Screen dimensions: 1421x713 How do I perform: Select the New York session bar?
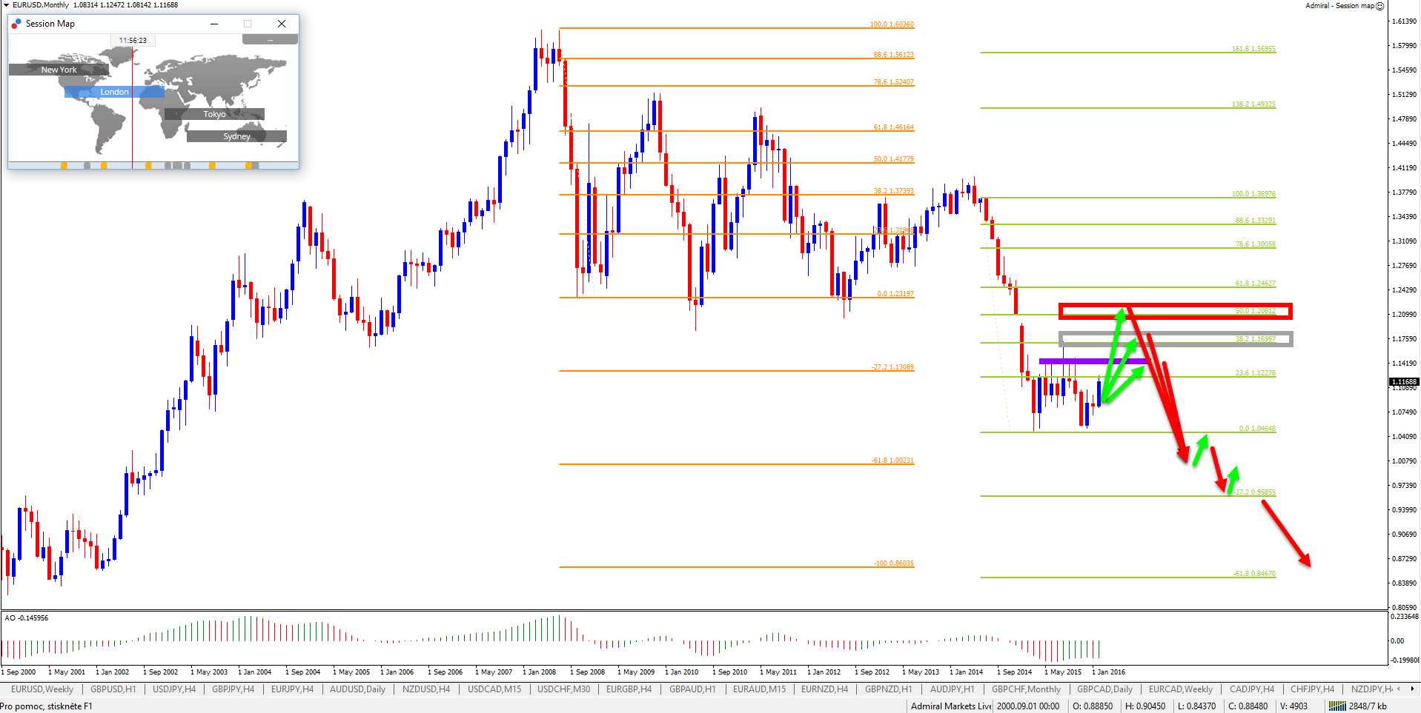[x=59, y=70]
